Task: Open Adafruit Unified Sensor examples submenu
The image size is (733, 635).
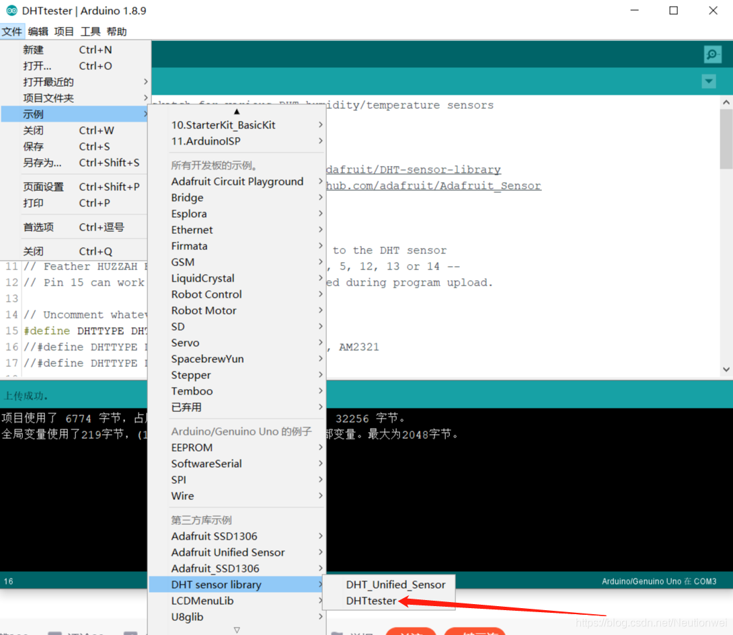Action: coord(237,552)
